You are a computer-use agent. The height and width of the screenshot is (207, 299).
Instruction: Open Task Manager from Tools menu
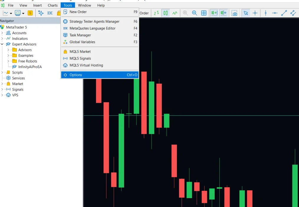click(x=100, y=35)
